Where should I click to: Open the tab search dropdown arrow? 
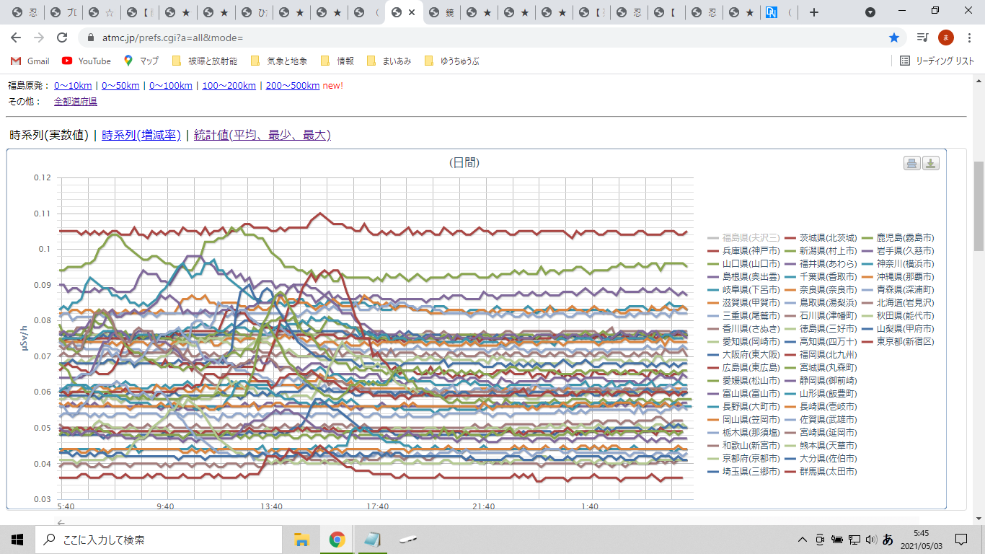click(x=870, y=12)
